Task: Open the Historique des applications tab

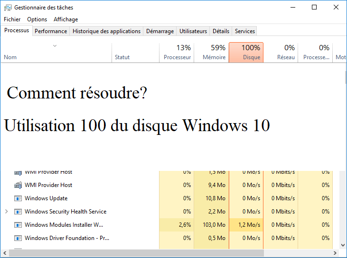Action: tap(106, 31)
